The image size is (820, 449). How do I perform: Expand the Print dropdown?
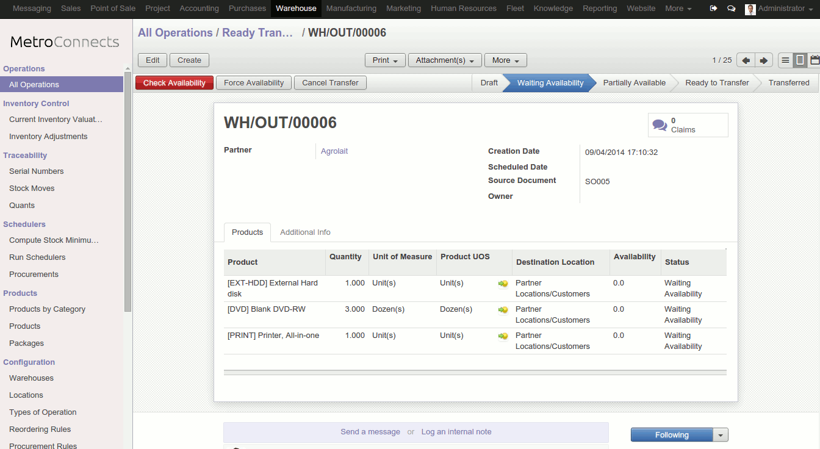point(385,60)
